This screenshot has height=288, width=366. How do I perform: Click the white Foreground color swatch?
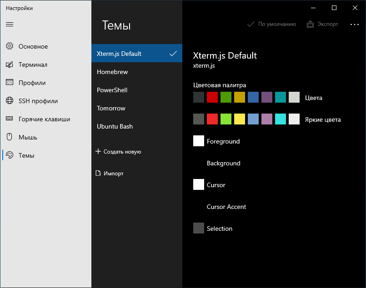(x=199, y=141)
